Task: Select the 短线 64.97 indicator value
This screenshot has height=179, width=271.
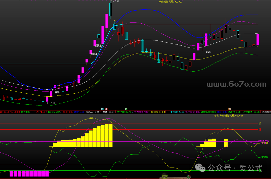Action: (x=109, y=112)
